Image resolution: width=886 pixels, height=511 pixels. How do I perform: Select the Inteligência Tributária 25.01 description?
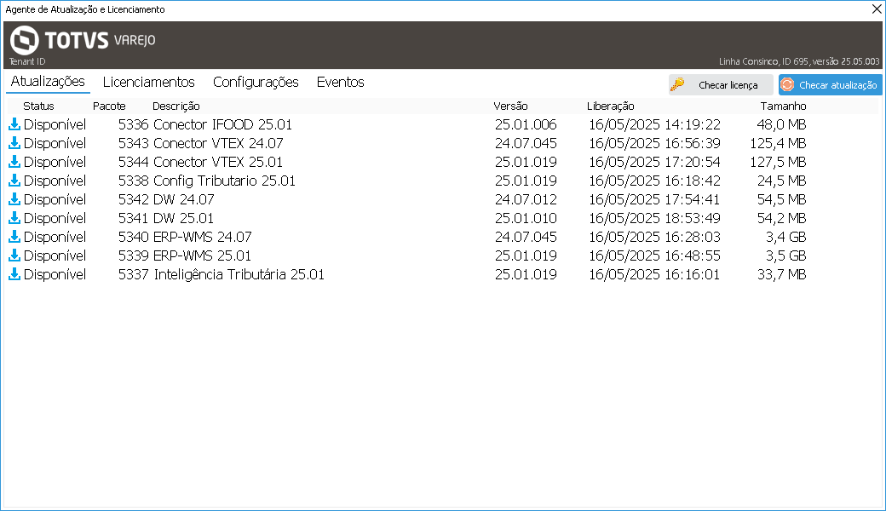(x=239, y=274)
